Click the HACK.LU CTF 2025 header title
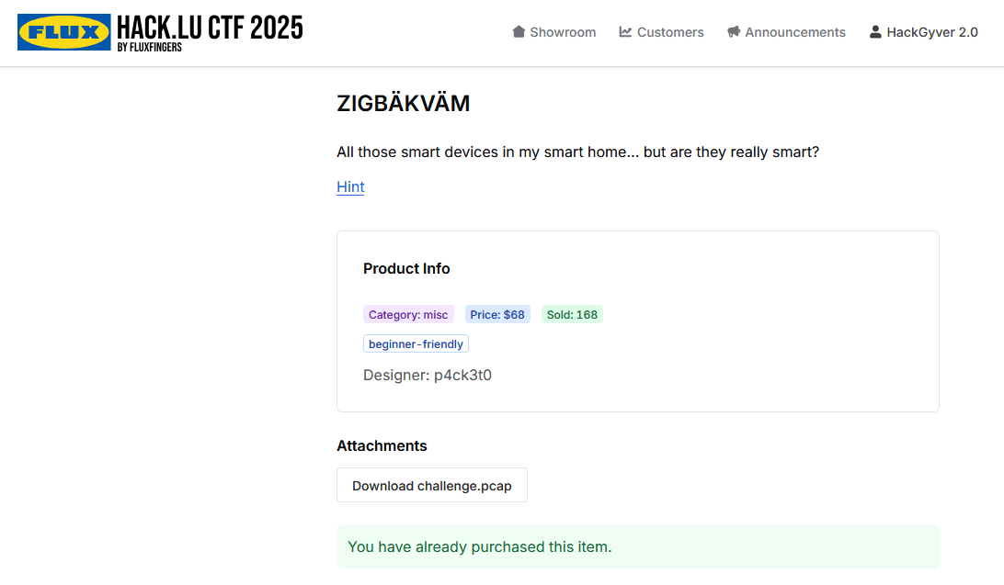Screen dimensions: 1004x585 click(x=209, y=27)
